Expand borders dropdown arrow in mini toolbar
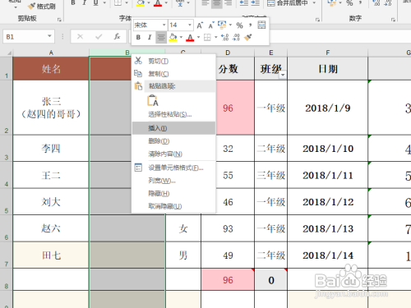 pos(215,38)
